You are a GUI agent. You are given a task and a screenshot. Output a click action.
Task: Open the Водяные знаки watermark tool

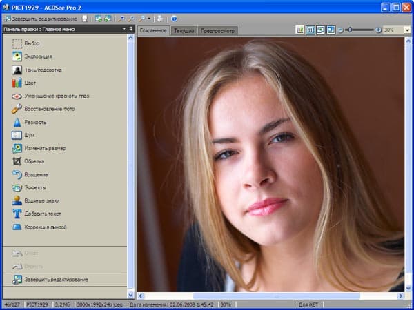pyautogui.click(x=36, y=200)
